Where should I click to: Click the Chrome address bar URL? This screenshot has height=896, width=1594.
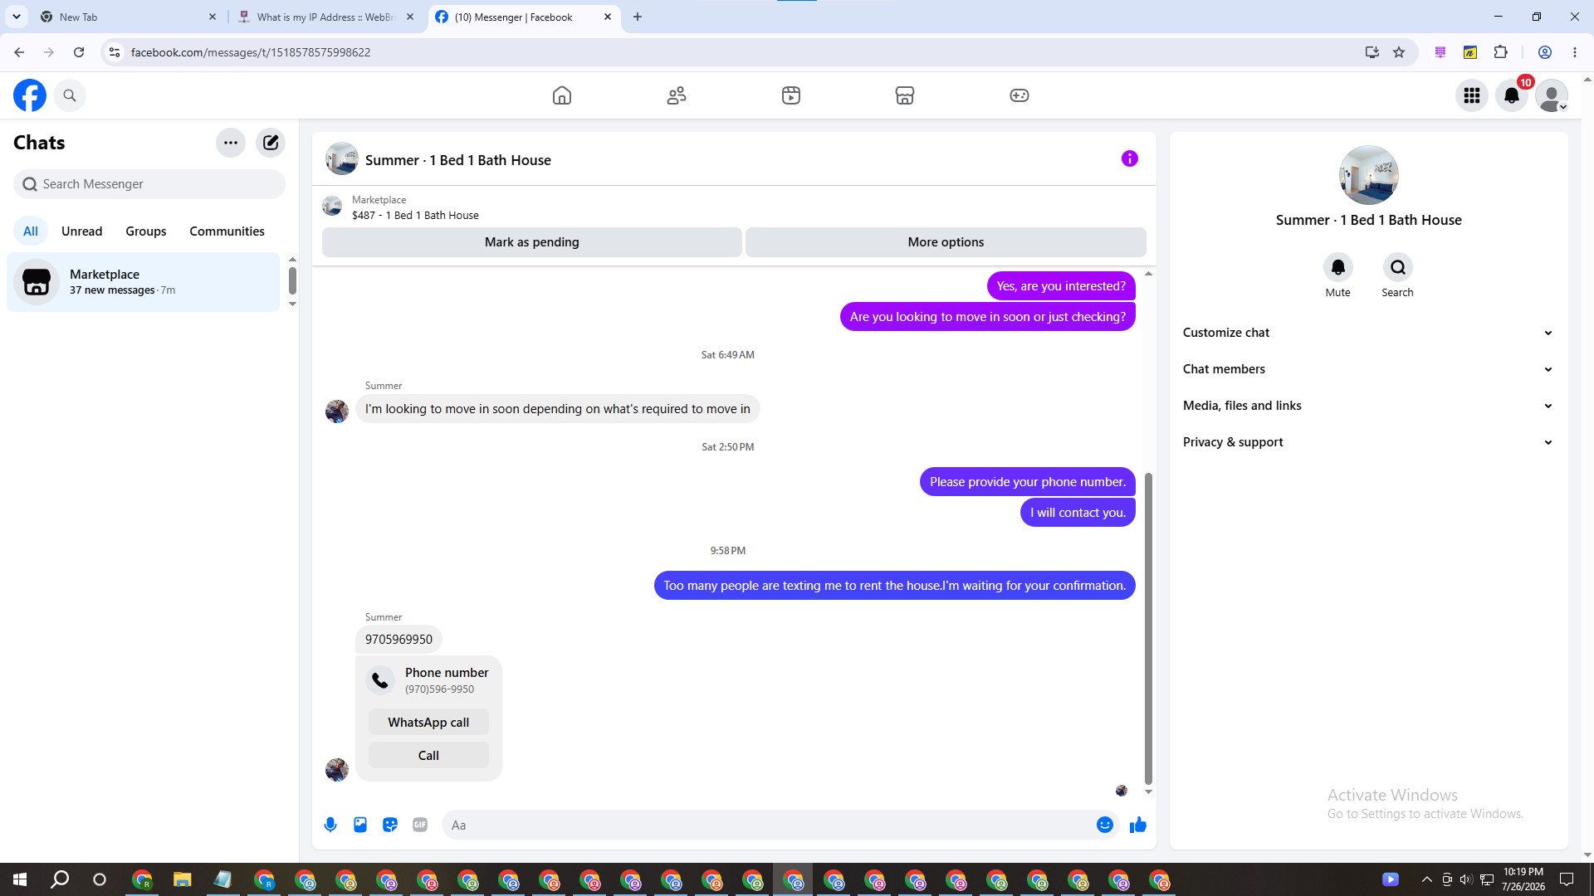pyautogui.click(x=251, y=52)
